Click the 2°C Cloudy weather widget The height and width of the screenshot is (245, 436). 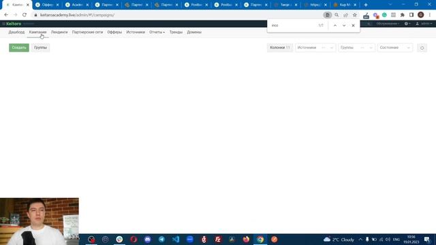339,240
